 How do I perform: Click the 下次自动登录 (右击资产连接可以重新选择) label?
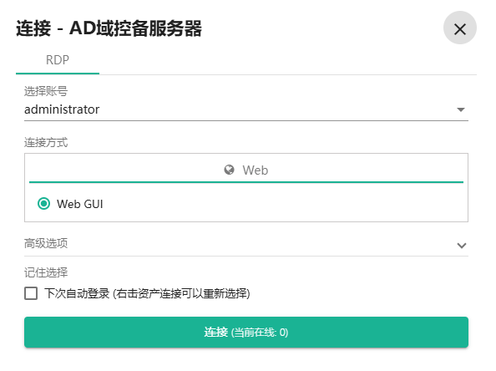coord(147,293)
